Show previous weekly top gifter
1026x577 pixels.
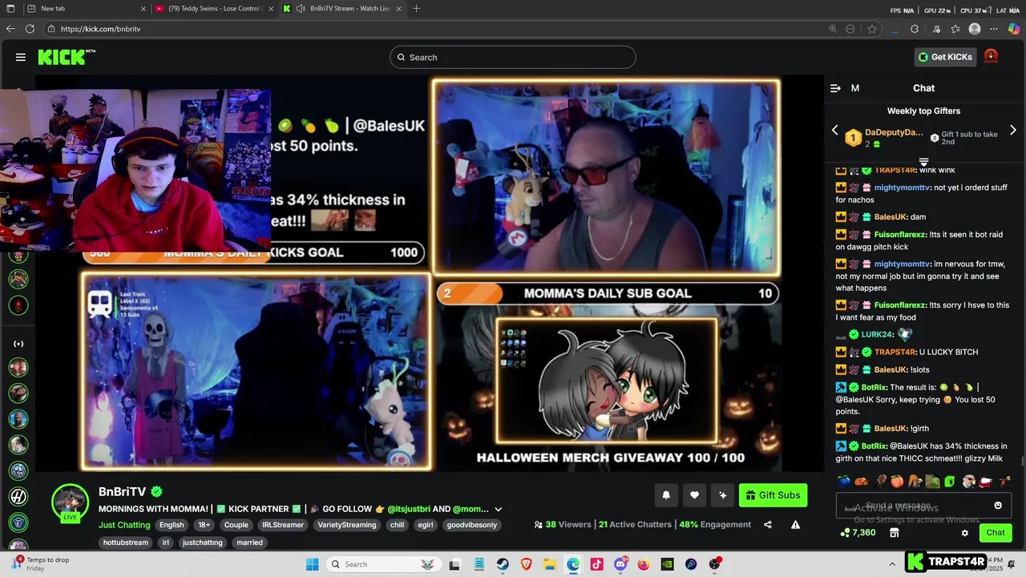pyautogui.click(x=834, y=130)
